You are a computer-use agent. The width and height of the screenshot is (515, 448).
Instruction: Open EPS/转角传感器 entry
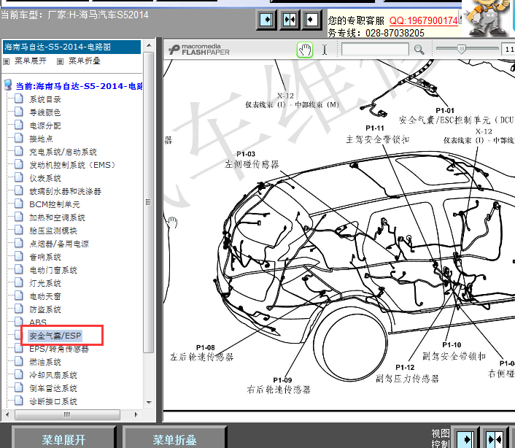[x=59, y=349]
